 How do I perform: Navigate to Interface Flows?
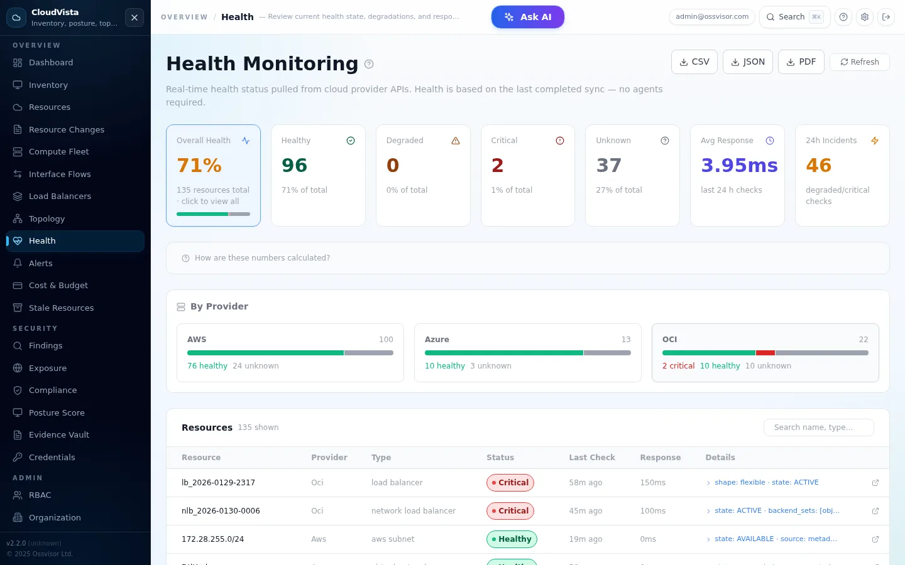pos(75,174)
